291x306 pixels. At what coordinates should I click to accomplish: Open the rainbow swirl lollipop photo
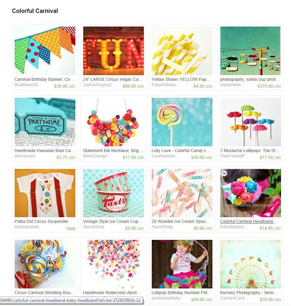(x=182, y=122)
